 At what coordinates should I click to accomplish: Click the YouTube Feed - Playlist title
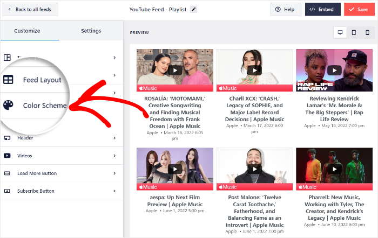pyautogui.click(x=158, y=9)
